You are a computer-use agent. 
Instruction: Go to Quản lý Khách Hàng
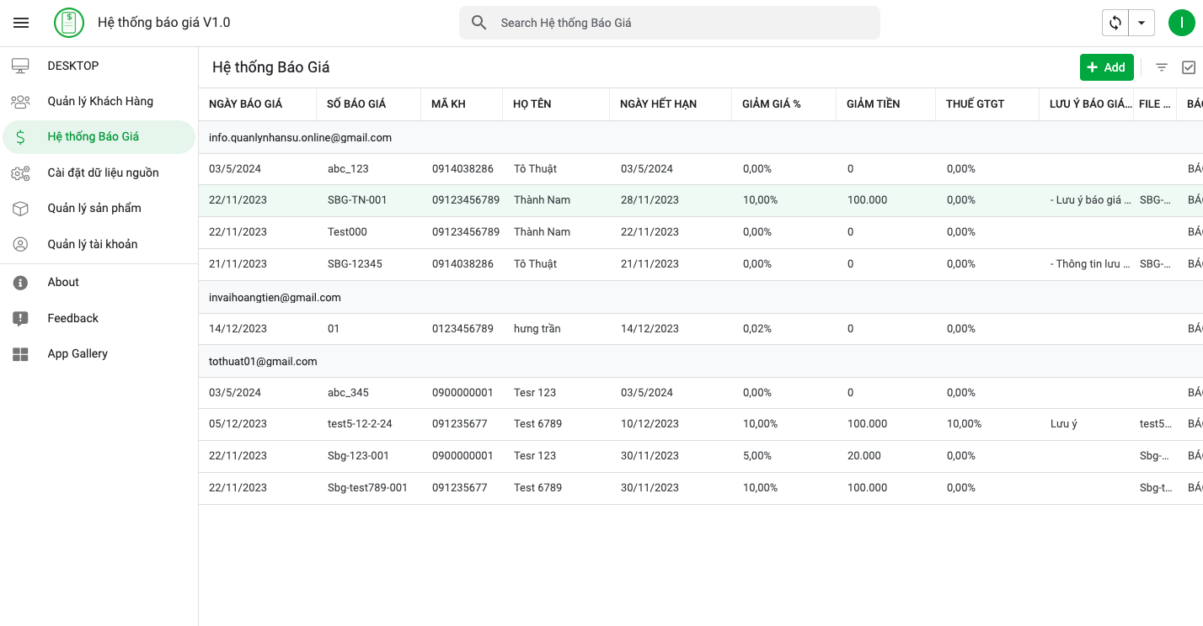tap(99, 102)
